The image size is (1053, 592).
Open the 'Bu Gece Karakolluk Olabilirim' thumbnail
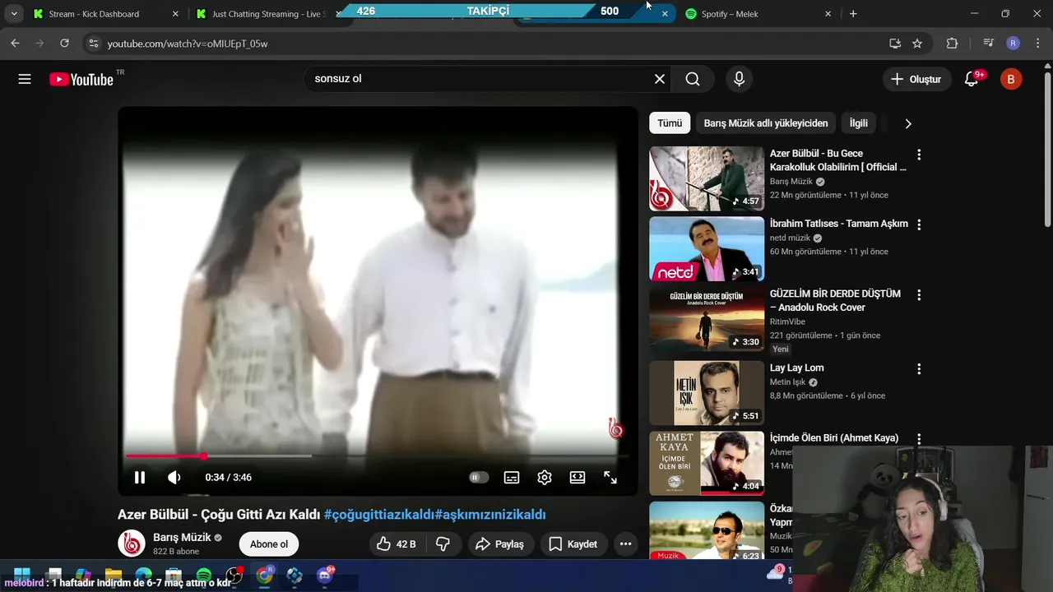(x=707, y=178)
